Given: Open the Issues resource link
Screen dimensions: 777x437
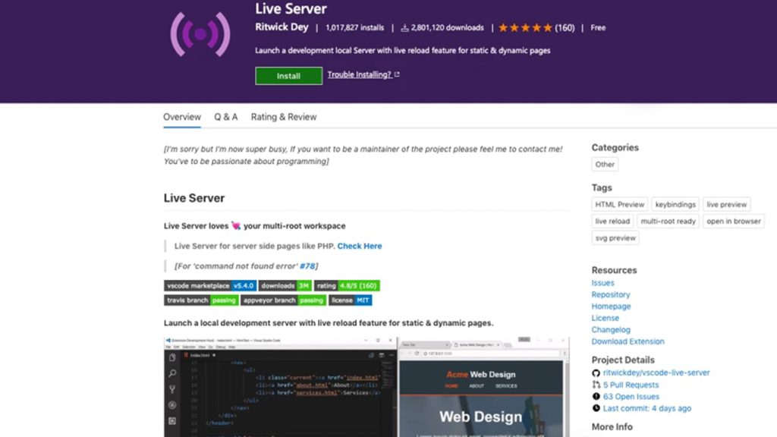Looking at the screenshot, I should click(x=602, y=283).
